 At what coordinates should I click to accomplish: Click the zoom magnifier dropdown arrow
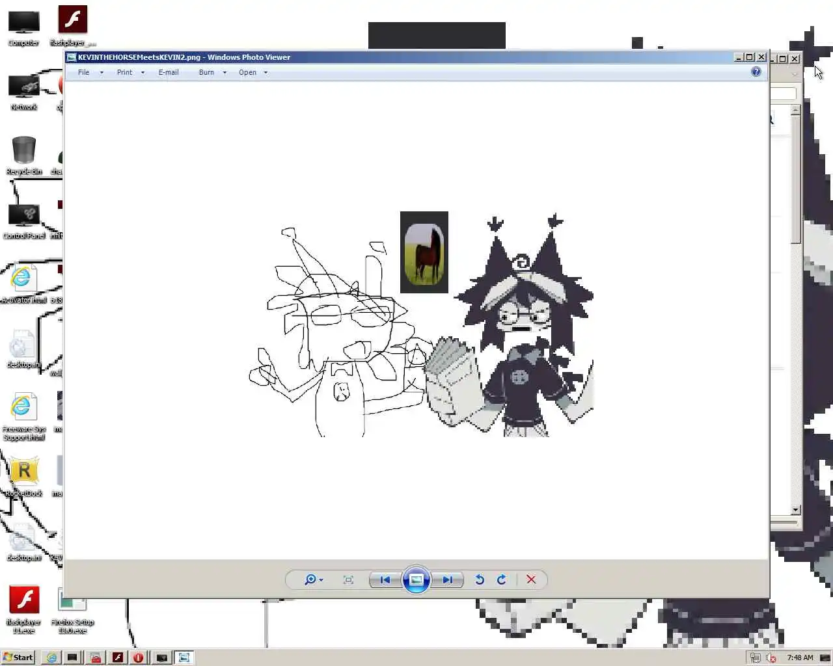pyautogui.click(x=321, y=580)
